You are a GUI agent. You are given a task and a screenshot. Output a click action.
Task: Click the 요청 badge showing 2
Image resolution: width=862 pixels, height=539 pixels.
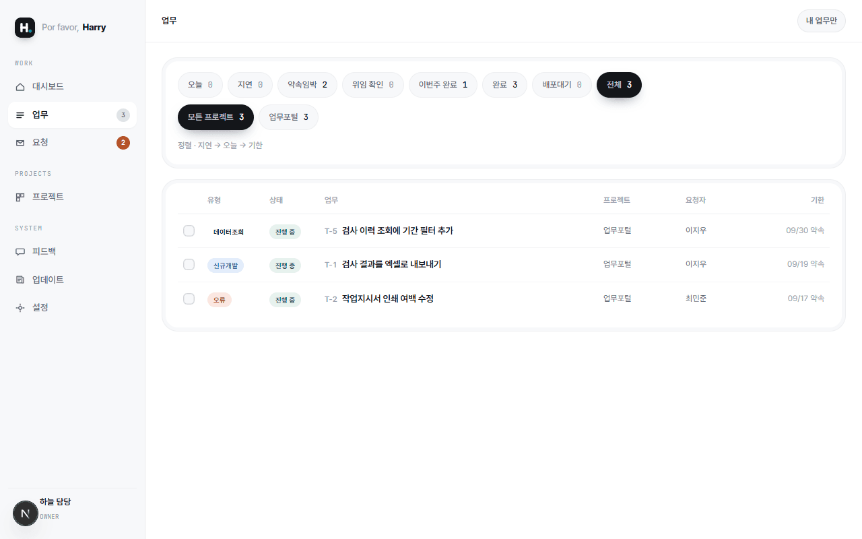pos(123,143)
